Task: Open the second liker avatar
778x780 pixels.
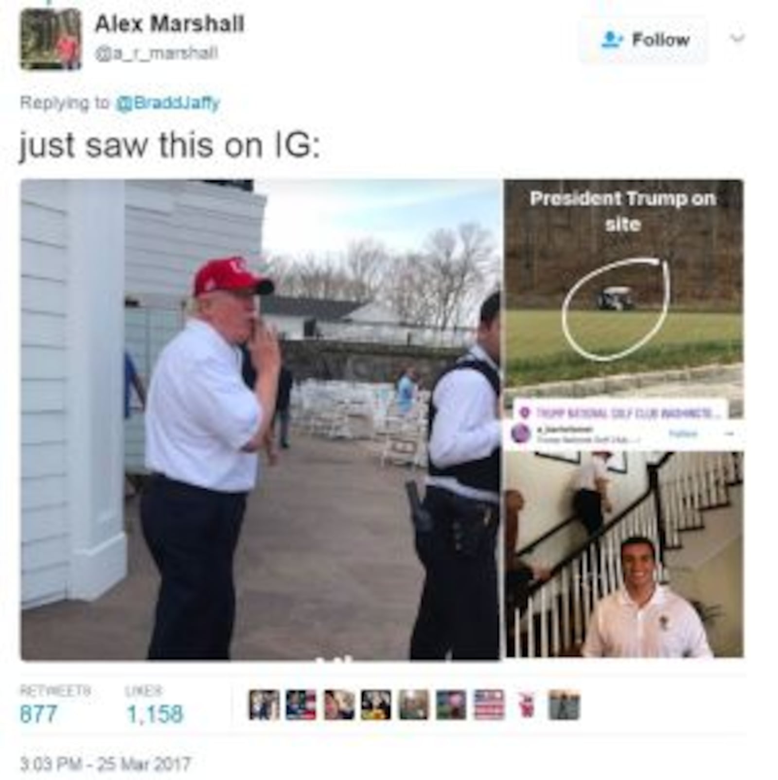Action: [301, 705]
